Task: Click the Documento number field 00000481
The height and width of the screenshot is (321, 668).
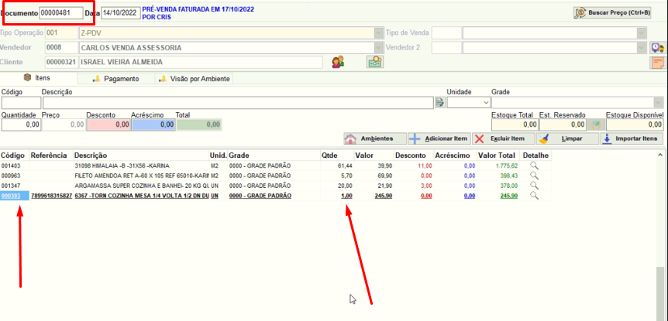Action: pyautogui.click(x=61, y=13)
